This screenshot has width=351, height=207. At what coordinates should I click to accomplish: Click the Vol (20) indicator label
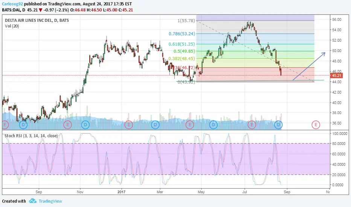12,26
